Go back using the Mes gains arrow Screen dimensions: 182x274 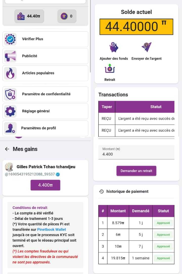click(7, 149)
